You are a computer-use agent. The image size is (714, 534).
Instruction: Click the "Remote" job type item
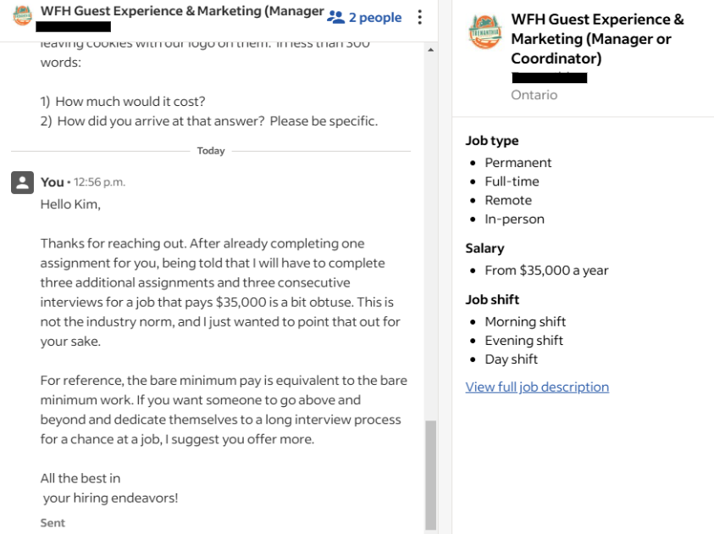click(x=508, y=200)
